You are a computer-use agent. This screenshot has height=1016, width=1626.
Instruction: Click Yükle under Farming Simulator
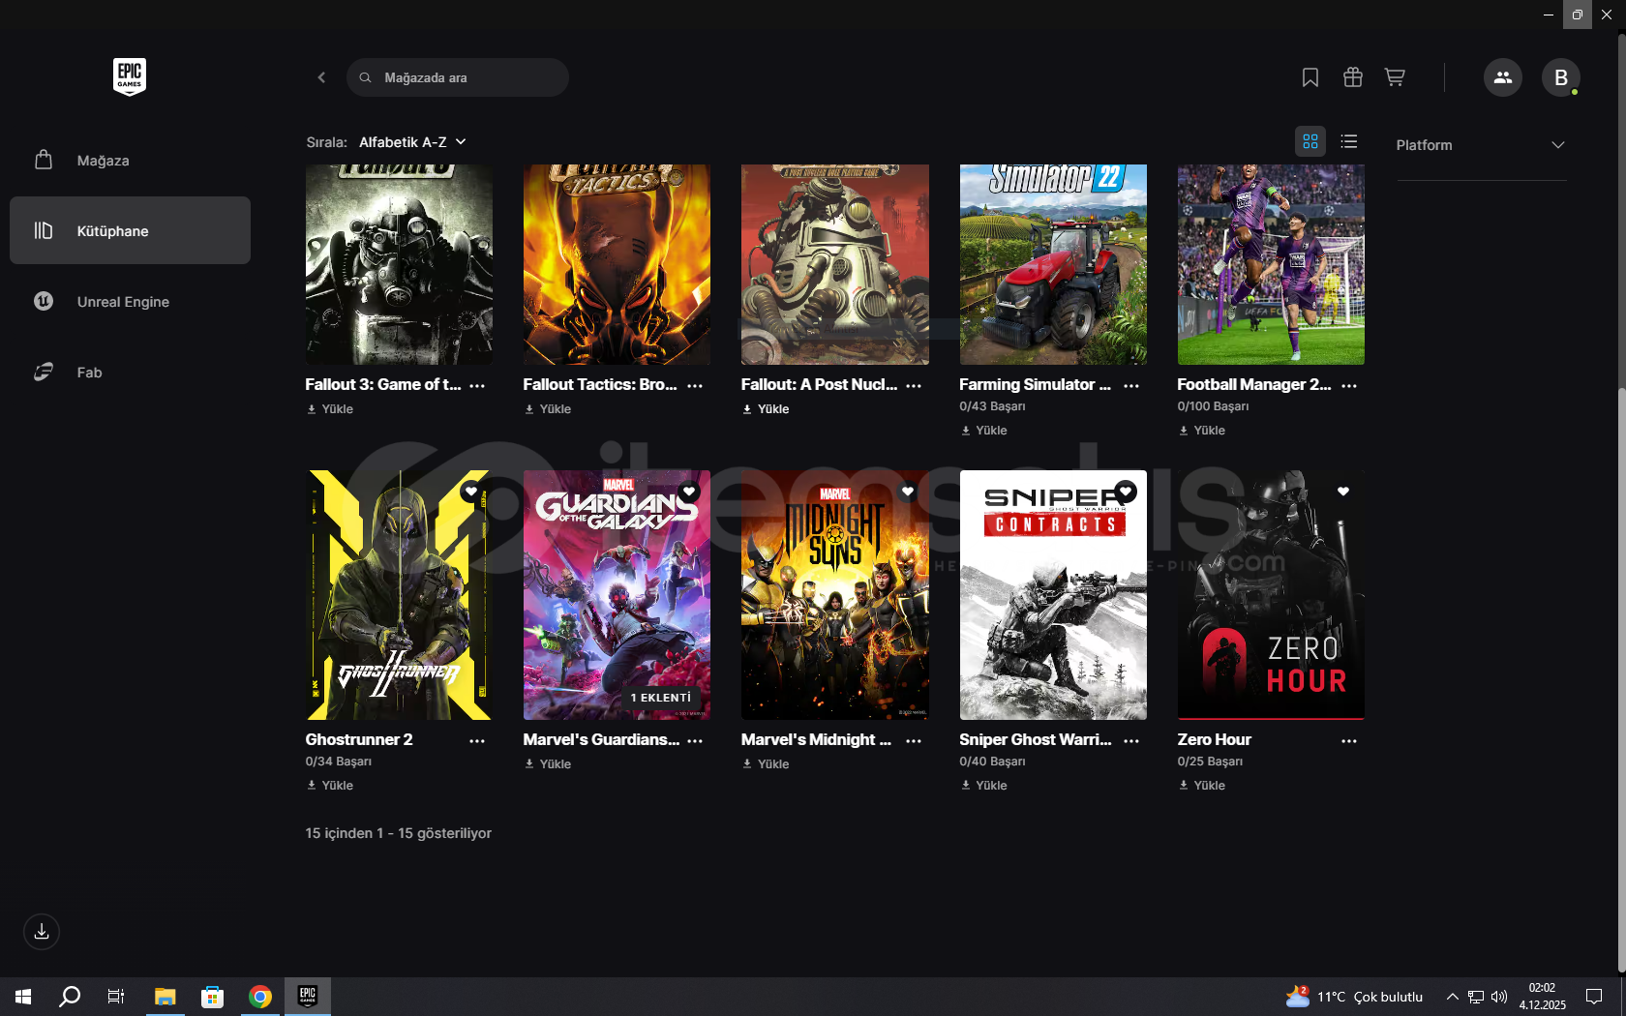click(x=984, y=431)
